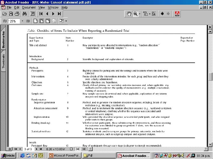Click 'Sequence generation' row text

click(x=44, y=102)
